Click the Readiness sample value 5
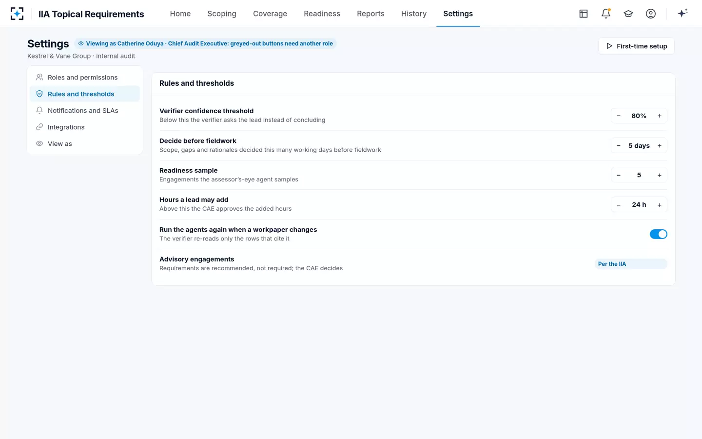Image resolution: width=702 pixels, height=439 pixels. tap(639, 175)
